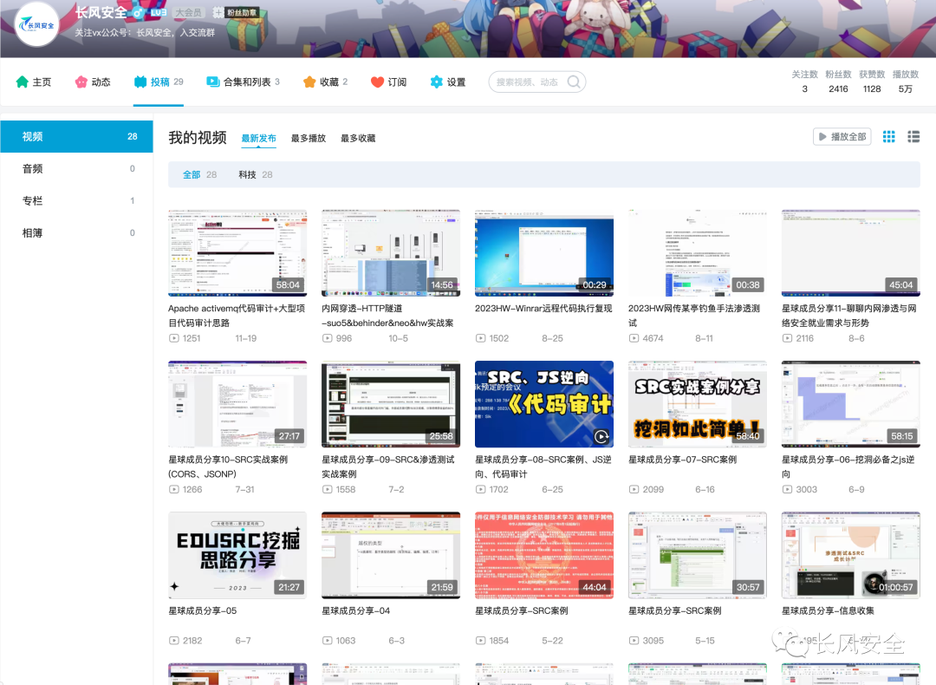Filter by 全部 category
This screenshot has width=936, height=685.
199,175
